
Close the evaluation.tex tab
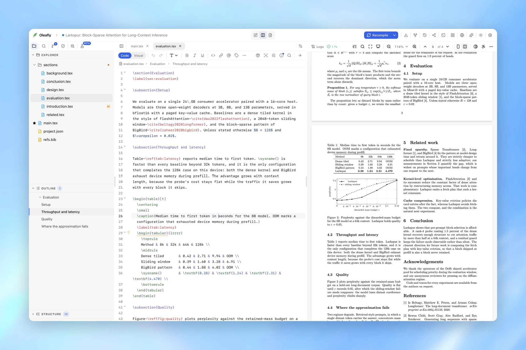tap(180, 46)
